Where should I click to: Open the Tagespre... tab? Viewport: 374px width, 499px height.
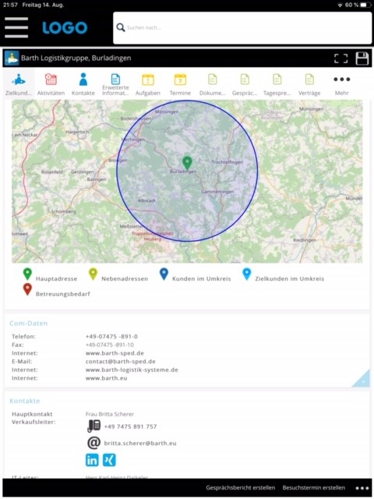coord(277,84)
